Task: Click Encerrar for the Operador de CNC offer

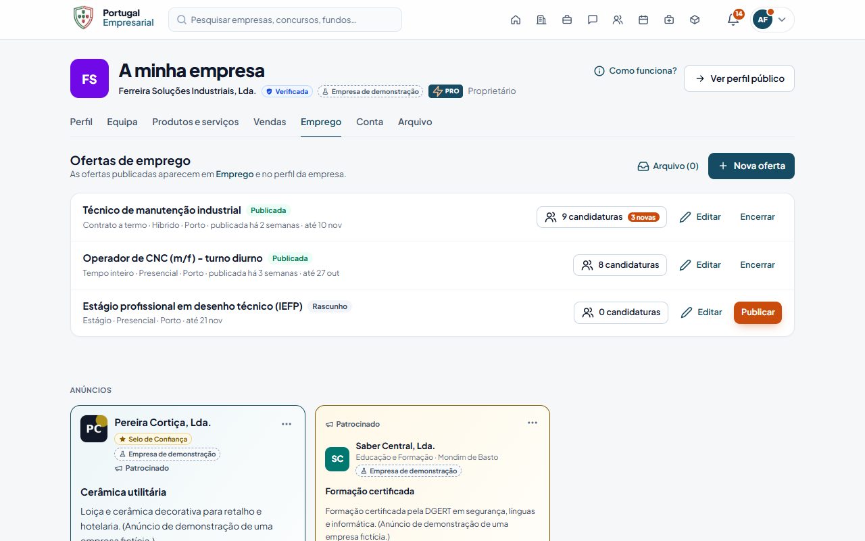Action: (x=758, y=265)
